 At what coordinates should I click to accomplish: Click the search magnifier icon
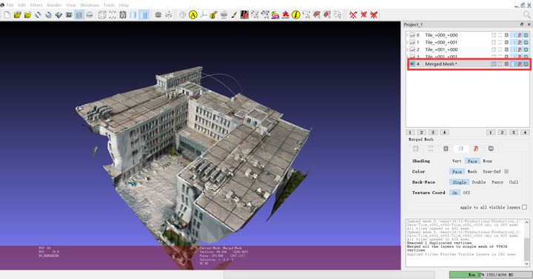pos(527,15)
